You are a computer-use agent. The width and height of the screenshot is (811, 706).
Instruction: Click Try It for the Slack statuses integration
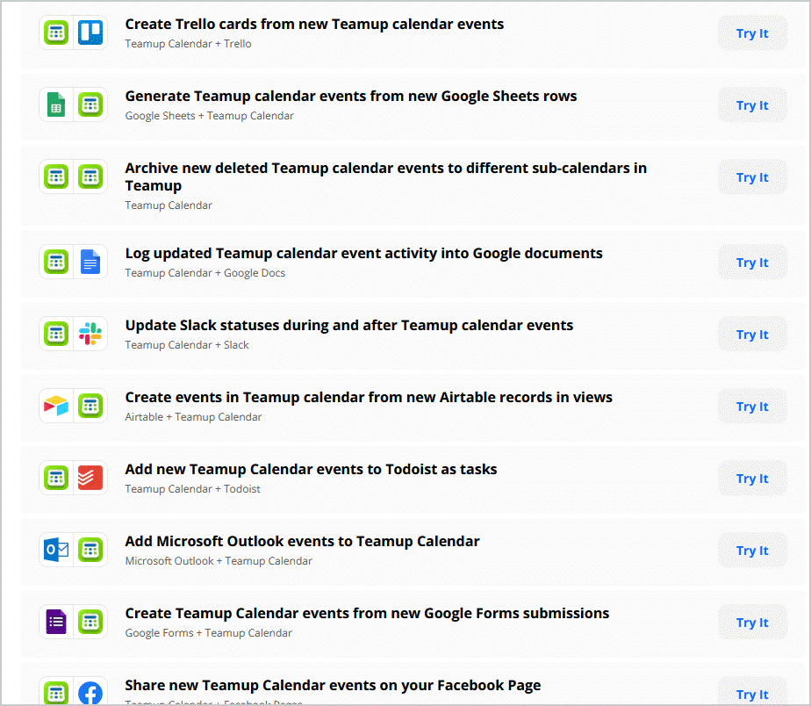tap(752, 335)
